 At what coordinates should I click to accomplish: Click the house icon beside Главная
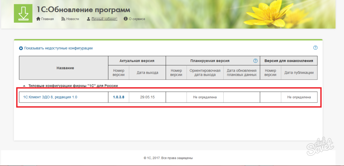pyautogui.click(x=38, y=19)
